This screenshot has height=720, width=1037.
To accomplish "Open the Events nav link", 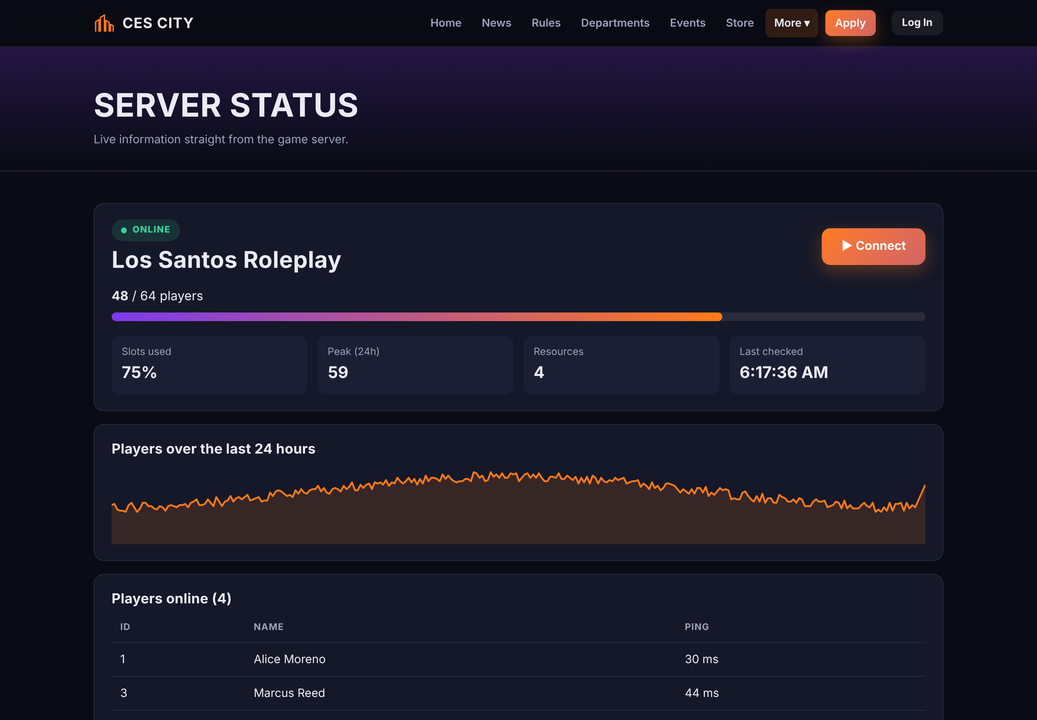I will coord(688,23).
